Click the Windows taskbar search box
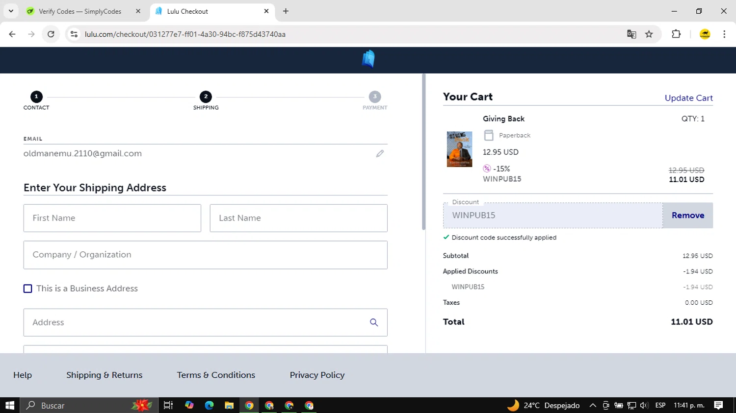This screenshot has width=736, height=413. [89, 406]
